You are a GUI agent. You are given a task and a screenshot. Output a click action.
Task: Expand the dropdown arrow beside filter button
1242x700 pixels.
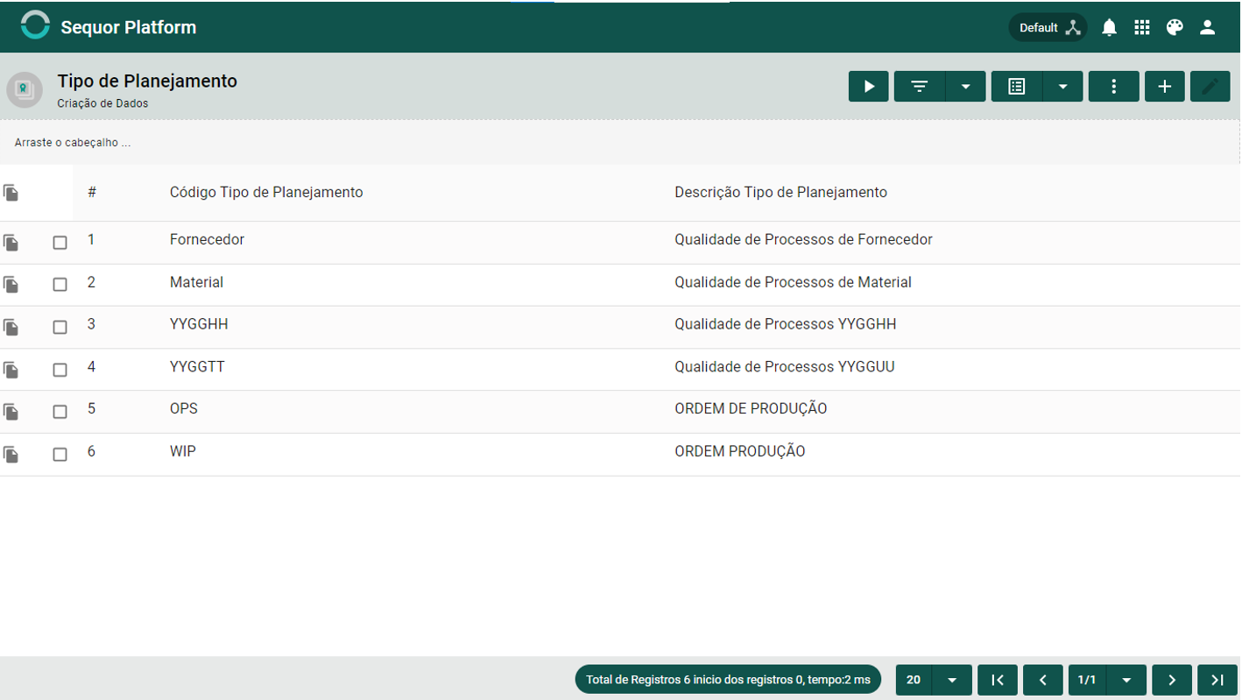(966, 87)
